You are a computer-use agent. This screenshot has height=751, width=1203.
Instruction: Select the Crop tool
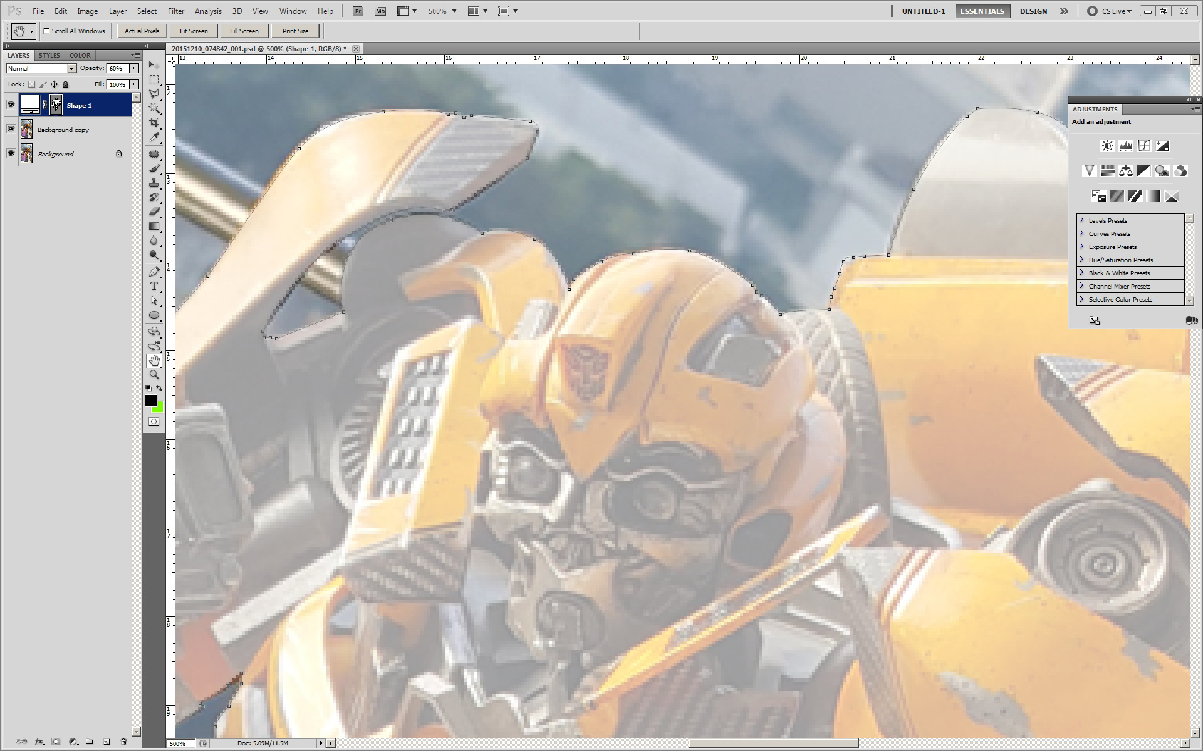(x=154, y=123)
